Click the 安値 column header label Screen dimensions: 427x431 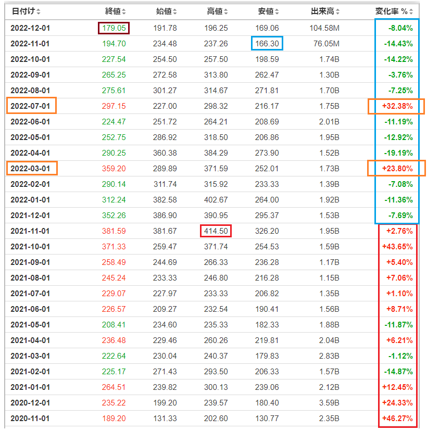click(x=266, y=11)
